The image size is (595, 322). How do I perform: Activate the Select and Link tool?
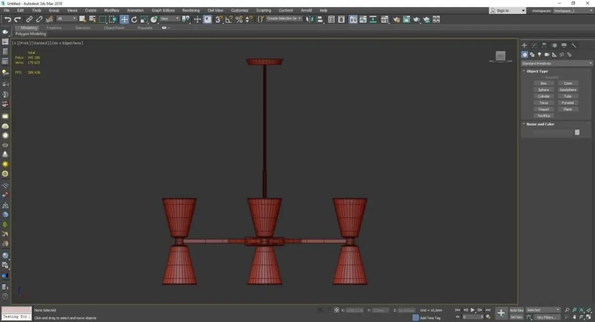(x=29, y=19)
